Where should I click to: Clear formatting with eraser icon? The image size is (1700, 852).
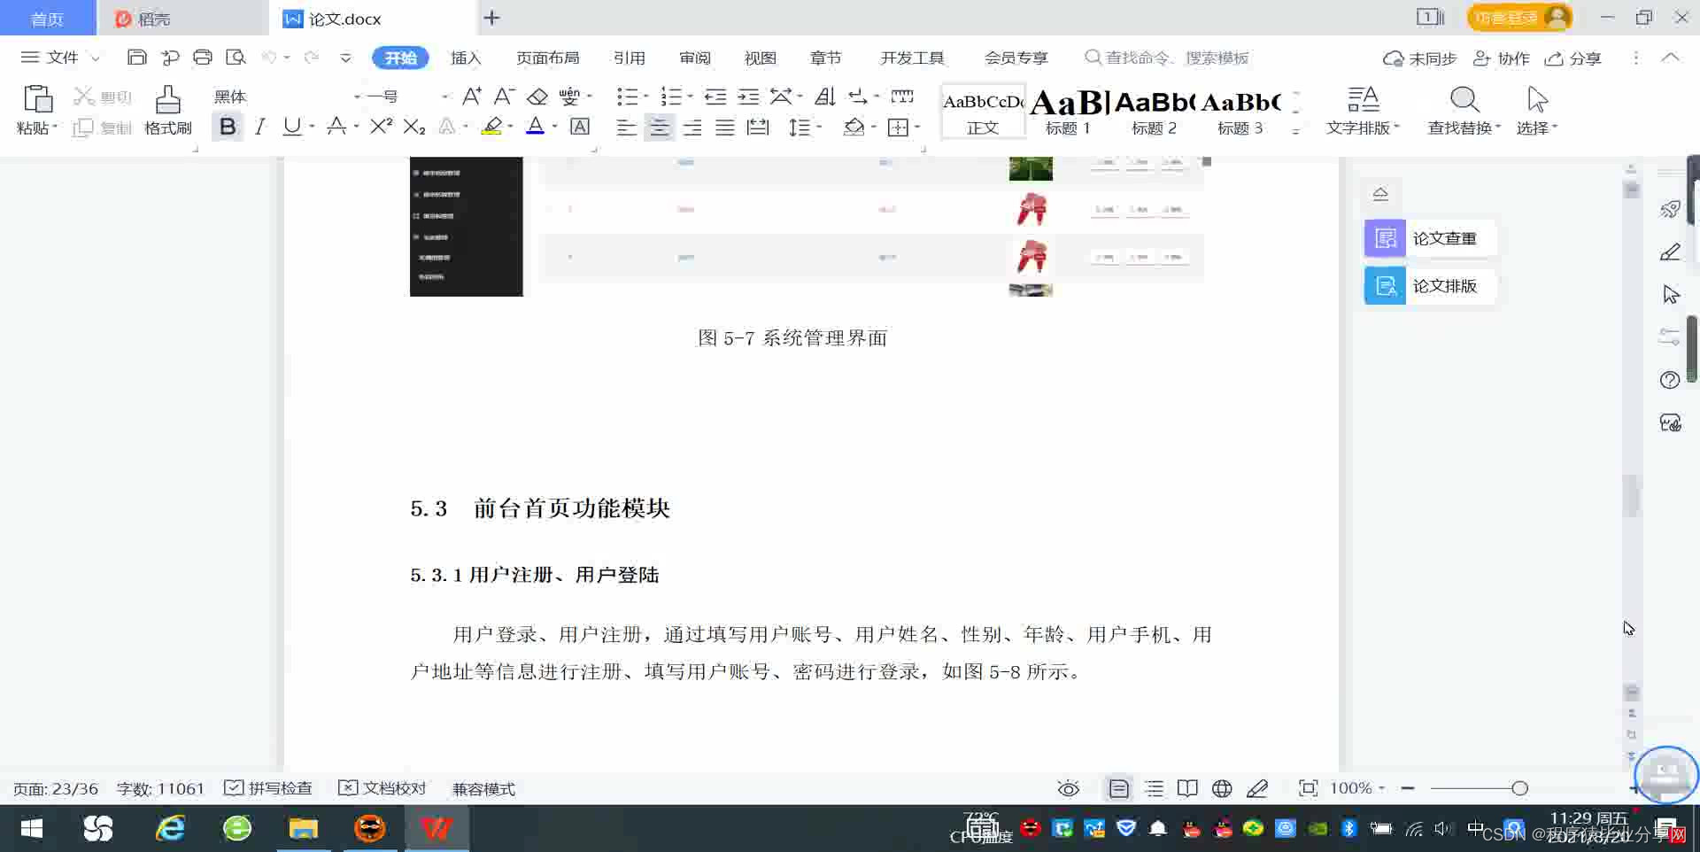537,96
